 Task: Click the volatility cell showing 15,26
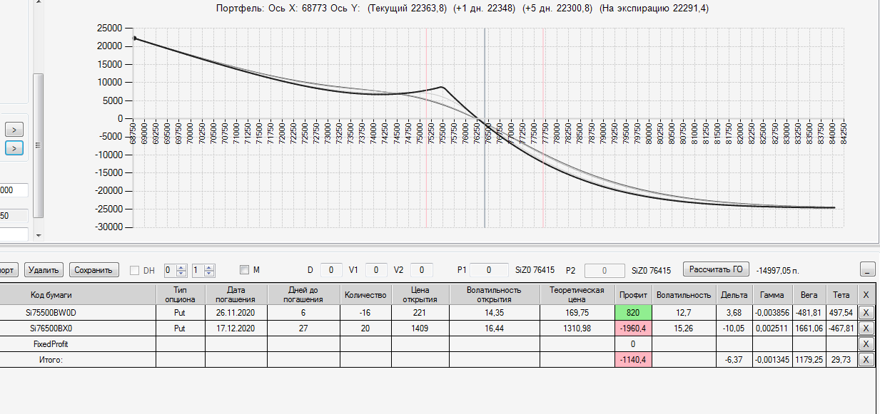tap(685, 328)
